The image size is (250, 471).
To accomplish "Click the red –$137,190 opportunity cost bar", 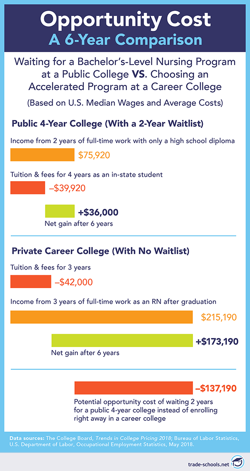I will 133,388.
